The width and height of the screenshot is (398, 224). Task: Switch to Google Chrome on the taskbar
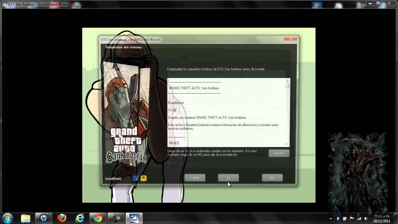[x=98, y=218]
